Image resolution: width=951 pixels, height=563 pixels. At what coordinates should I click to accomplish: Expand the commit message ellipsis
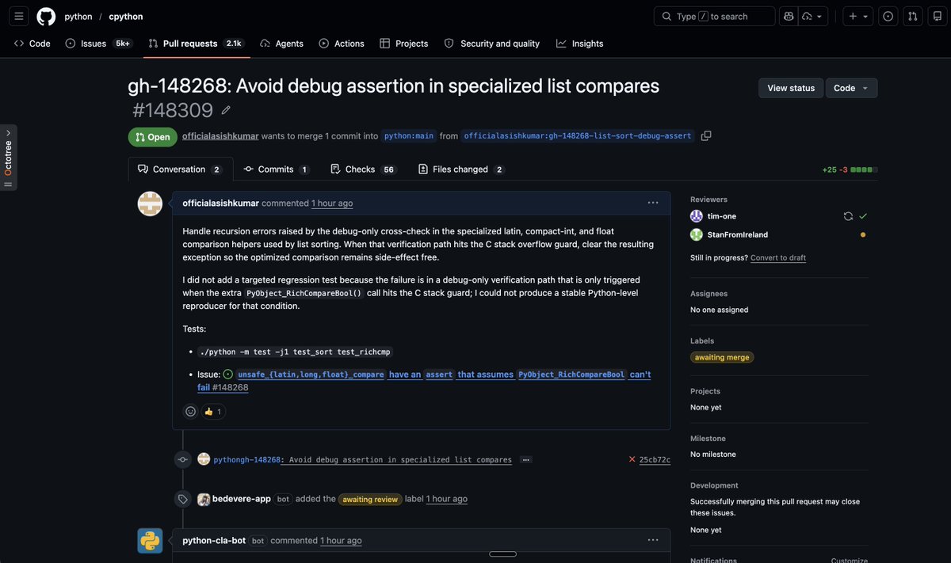pyautogui.click(x=526, y=459)
